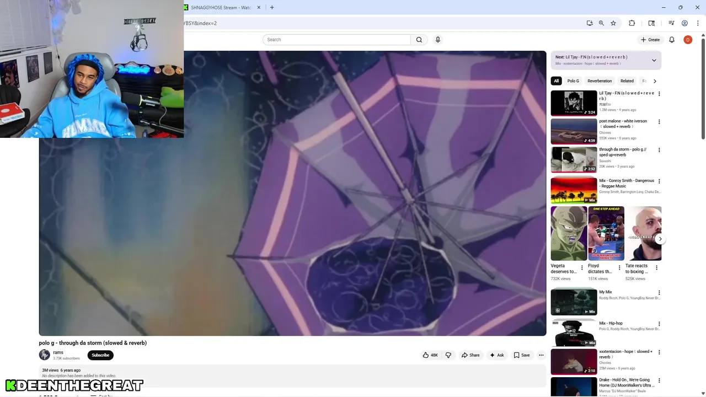Image resolution: width=706 pixels, height=397 pixels.
Task: Open Tate reacts to boxing short thumbnail
Action: pyautogui.click(x=643, y=233)
